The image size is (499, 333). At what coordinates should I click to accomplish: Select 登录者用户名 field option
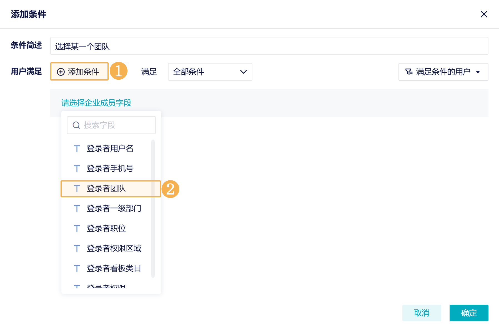(110, 148)
